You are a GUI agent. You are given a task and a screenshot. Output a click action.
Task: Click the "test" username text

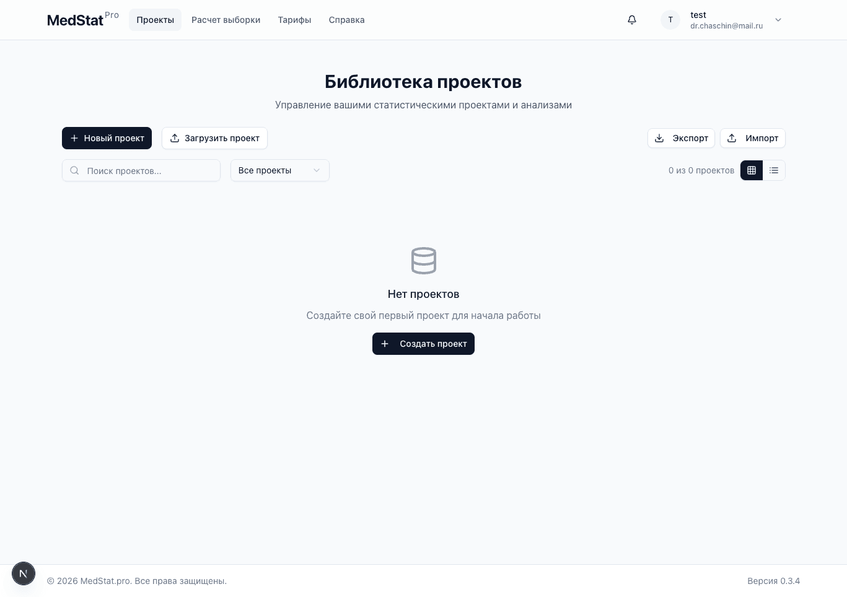[x=698, y=15]
